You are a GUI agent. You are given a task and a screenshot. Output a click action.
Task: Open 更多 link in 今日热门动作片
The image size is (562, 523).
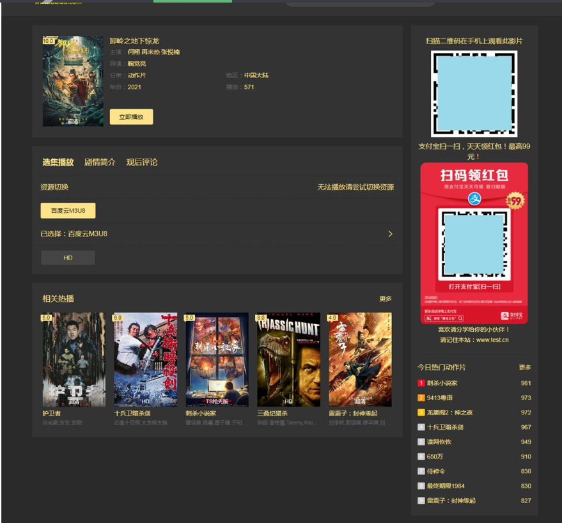pyautogui.click(x=525, y=368)
